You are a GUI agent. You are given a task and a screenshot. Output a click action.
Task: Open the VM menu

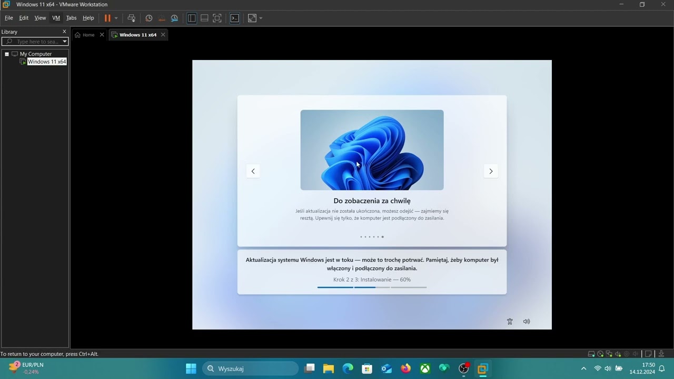56,18
